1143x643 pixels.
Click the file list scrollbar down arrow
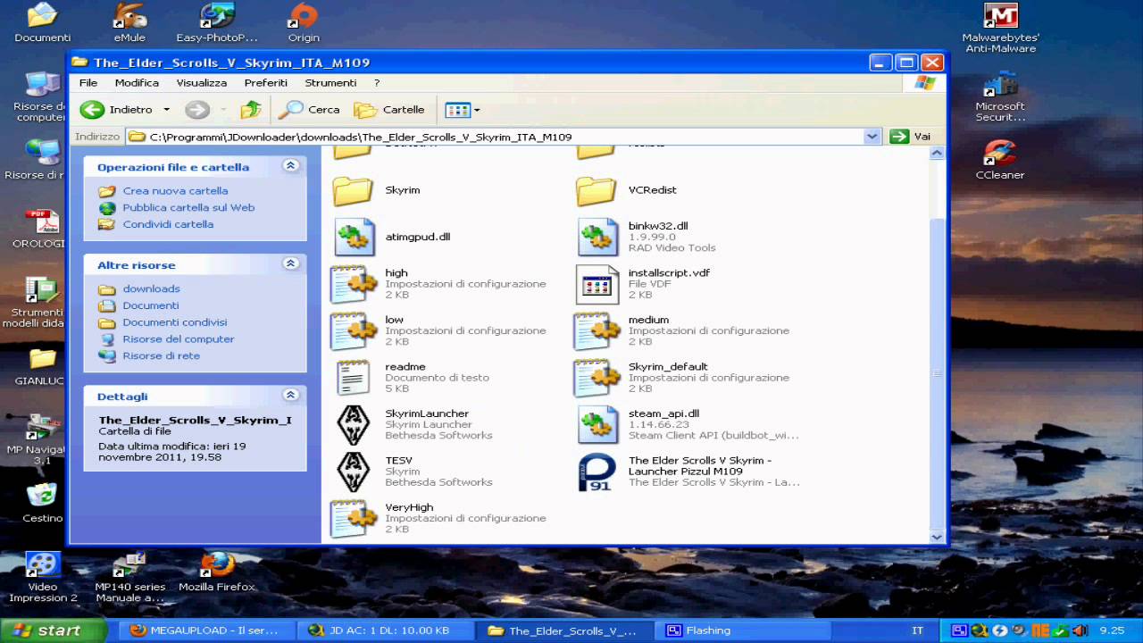(937, 537)
